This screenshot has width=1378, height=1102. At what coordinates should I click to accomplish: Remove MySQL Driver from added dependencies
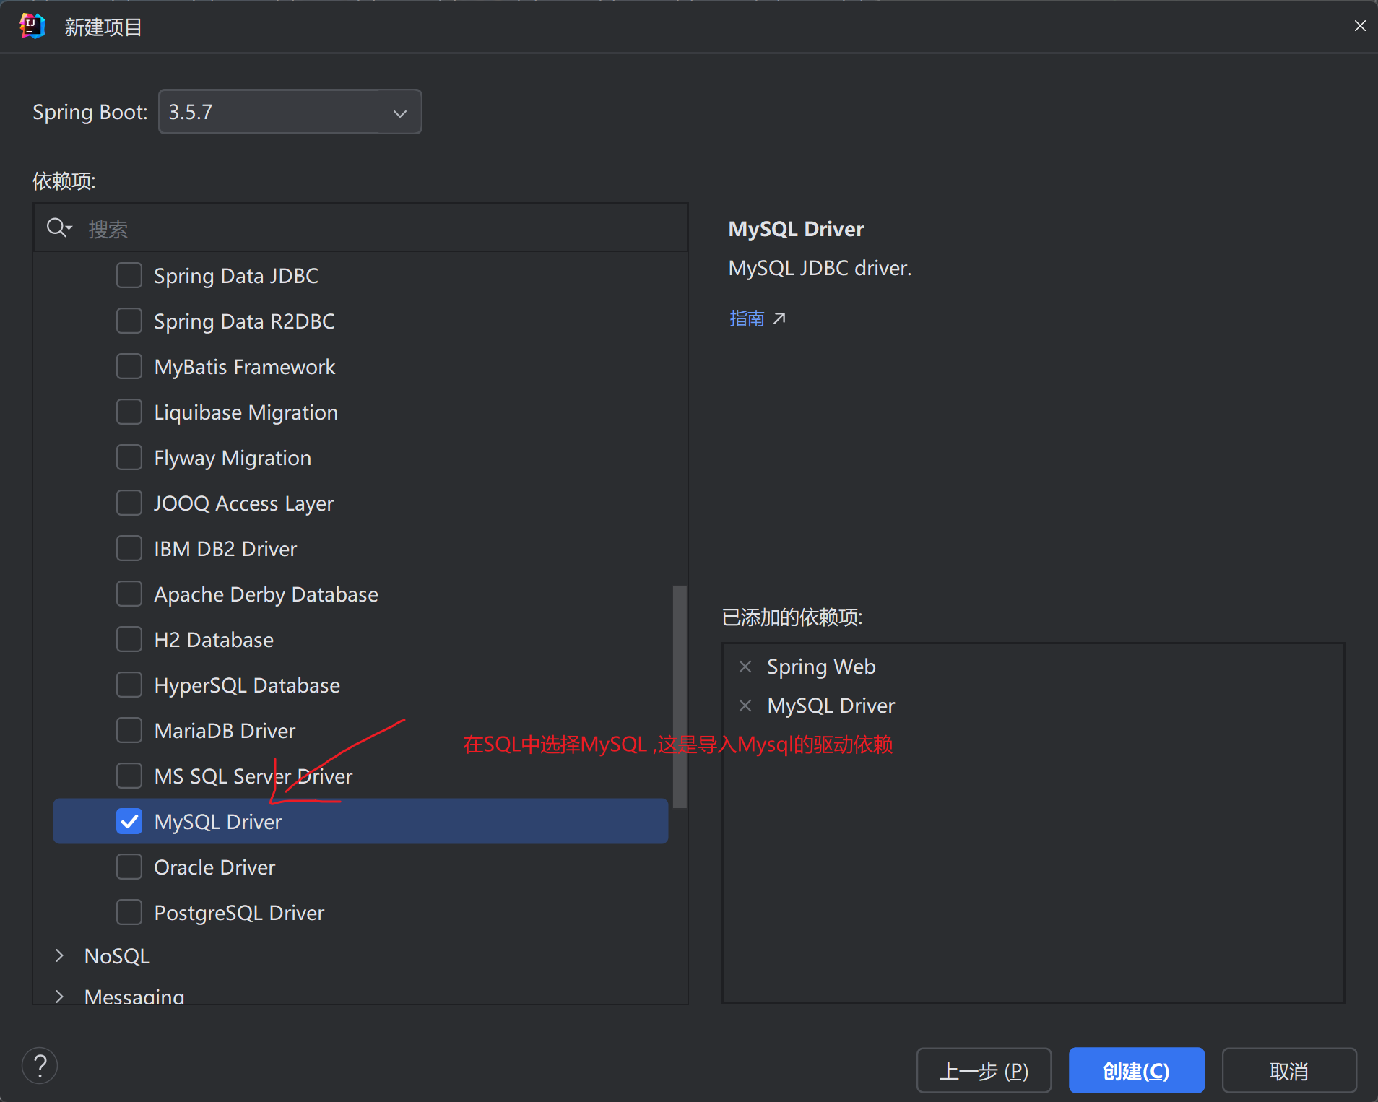745,706
